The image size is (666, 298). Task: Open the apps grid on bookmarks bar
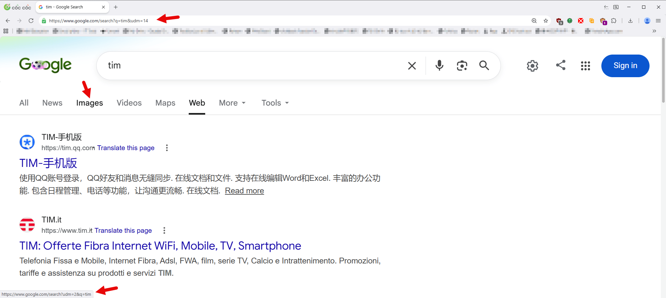click(x=6, y=31)
